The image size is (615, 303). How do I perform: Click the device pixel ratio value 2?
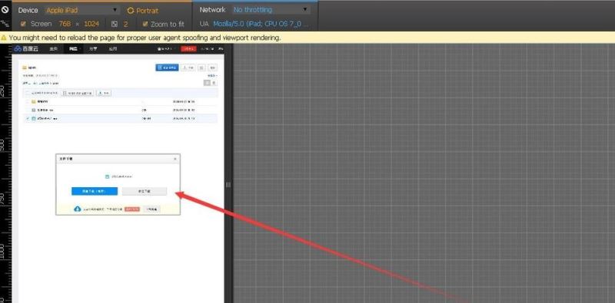pos(126,24)
